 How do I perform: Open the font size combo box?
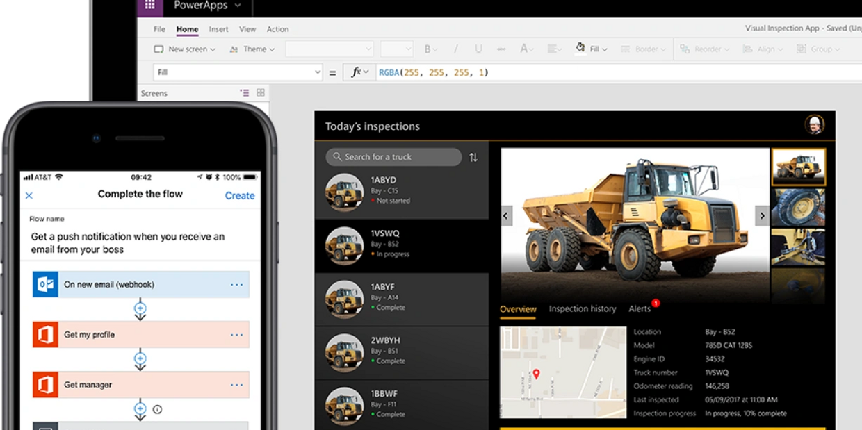(x=397, y=49)
